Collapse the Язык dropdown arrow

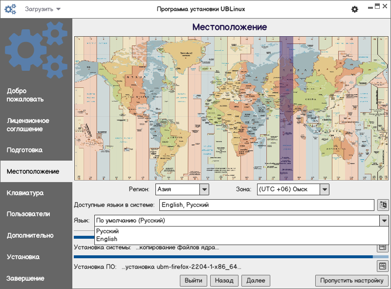(384, 221)
